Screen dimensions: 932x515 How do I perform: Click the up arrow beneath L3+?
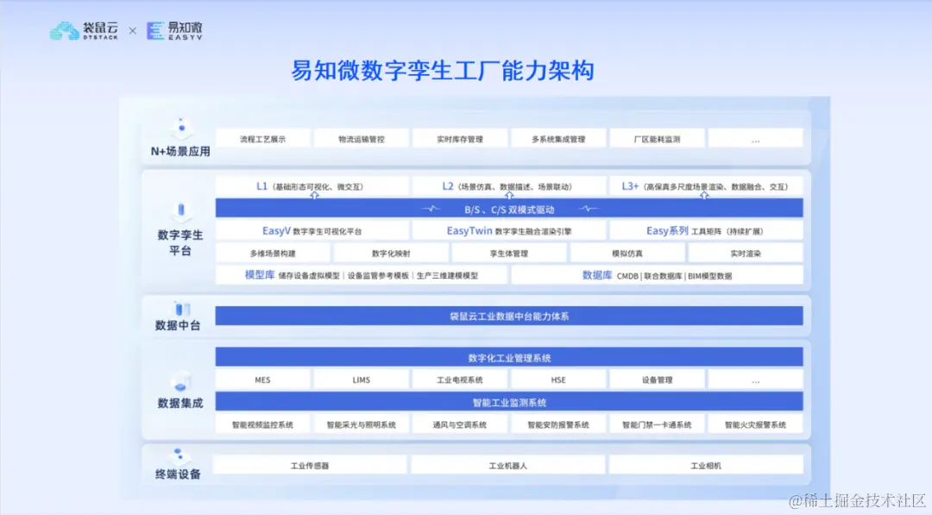click(704, 195)
